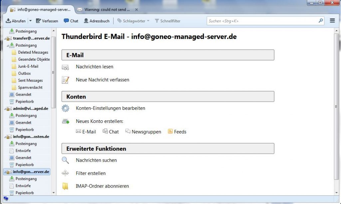Image resolution: width=341 pixels, height=204 pixels.
Task: Click Konten-Einstellungen bearbeiten link
Action: click(x=111, y=108)
